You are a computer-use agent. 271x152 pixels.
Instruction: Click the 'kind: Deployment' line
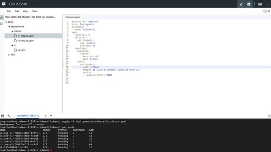click(x=83, y=24)
